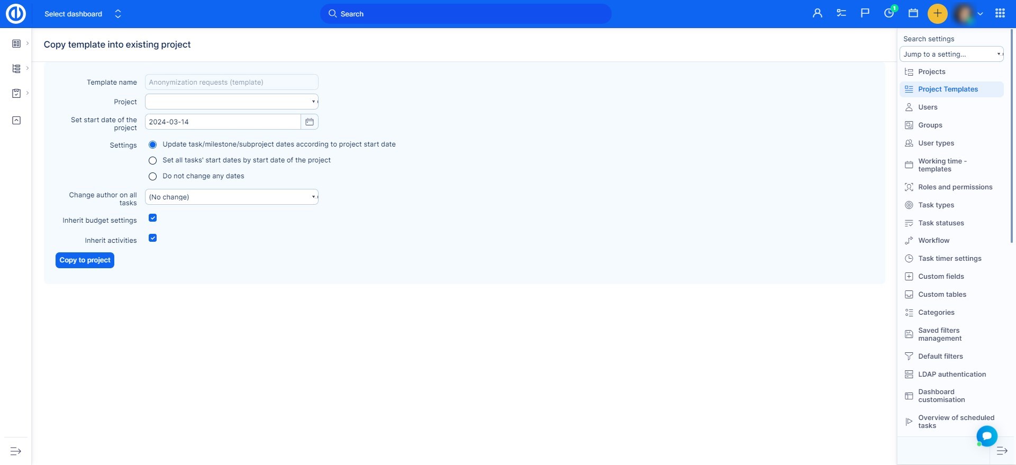Expand 'Change author on all tasks' dropdown
This screenshot has height=465, width=1016.
click(231, 197)
